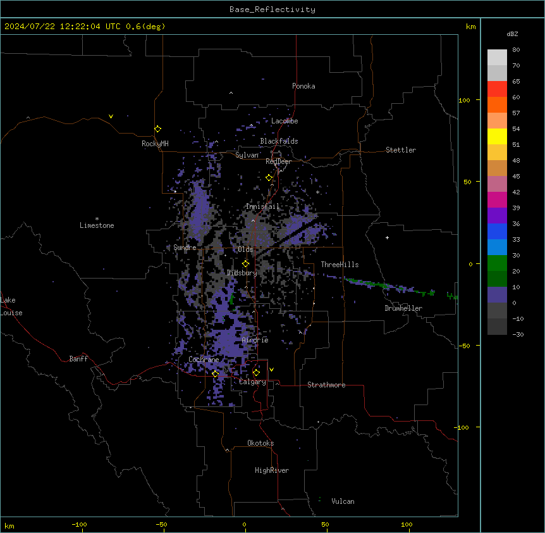The width and height of the screenshot is (545, 533).
Task: Choose the slate purple 0-10 dBZ swatch
Action: 497,295
